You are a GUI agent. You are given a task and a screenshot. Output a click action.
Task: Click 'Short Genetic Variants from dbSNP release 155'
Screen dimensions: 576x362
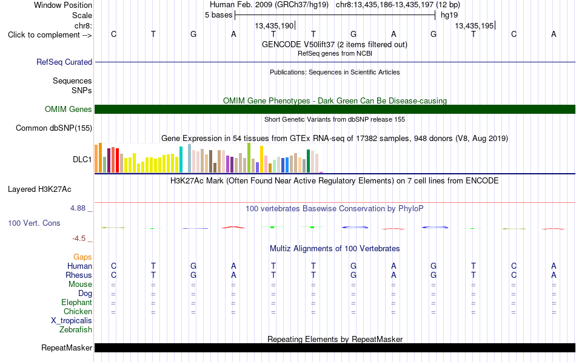click(x=335, y=119)
